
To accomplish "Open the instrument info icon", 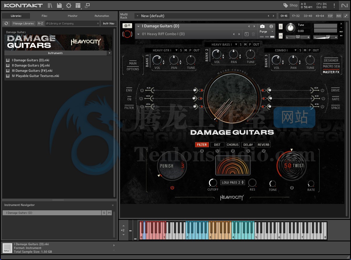I will 271,26.
